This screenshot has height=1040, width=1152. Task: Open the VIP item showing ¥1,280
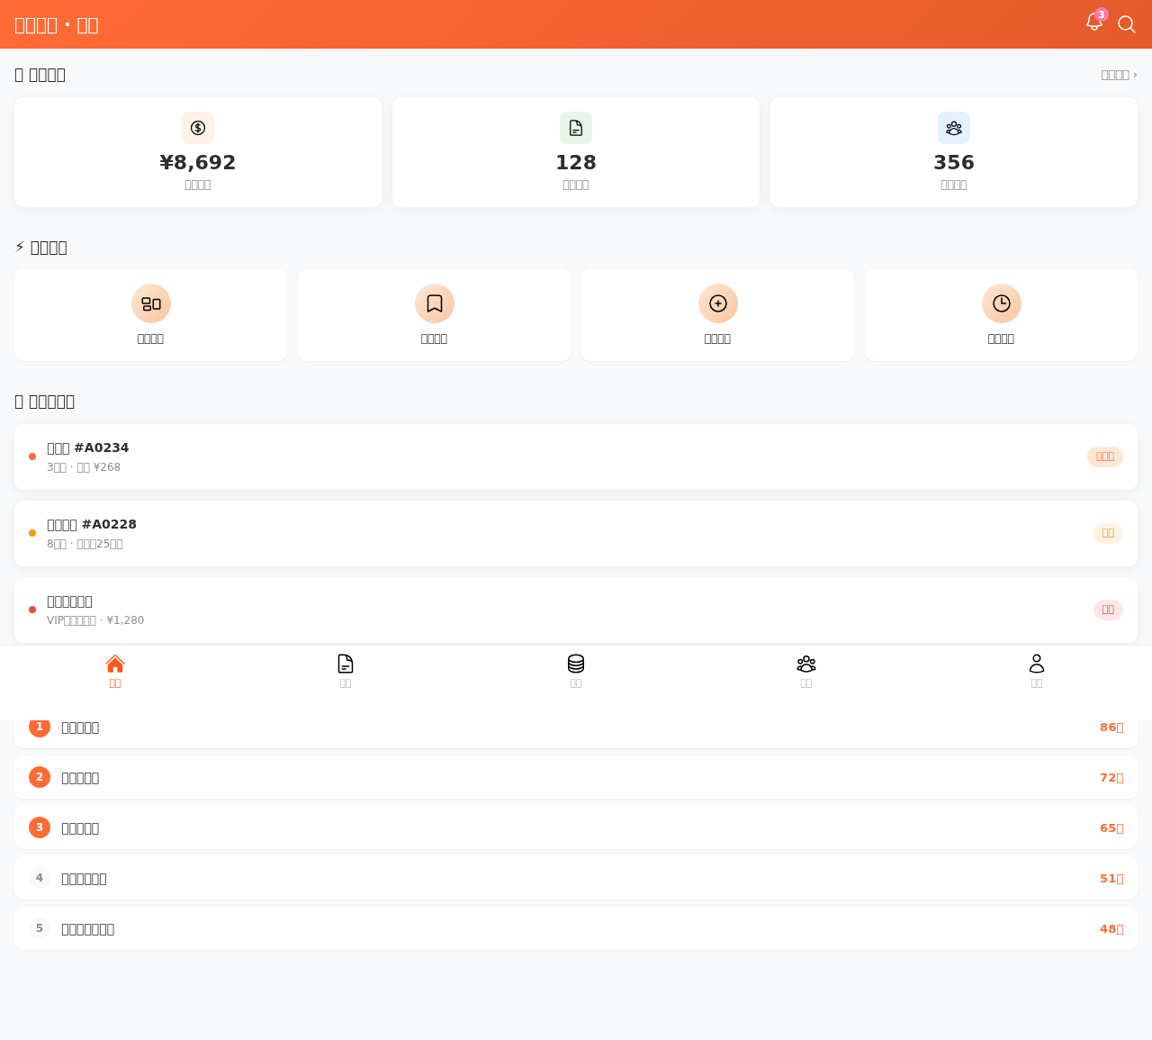[576, 610]
